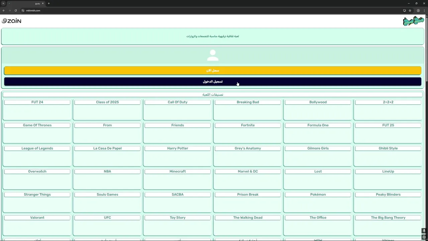Pick the Bollywood category

(x=318, y=109)
